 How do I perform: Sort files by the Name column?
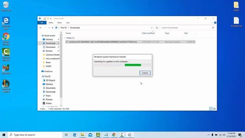point(68,33)
